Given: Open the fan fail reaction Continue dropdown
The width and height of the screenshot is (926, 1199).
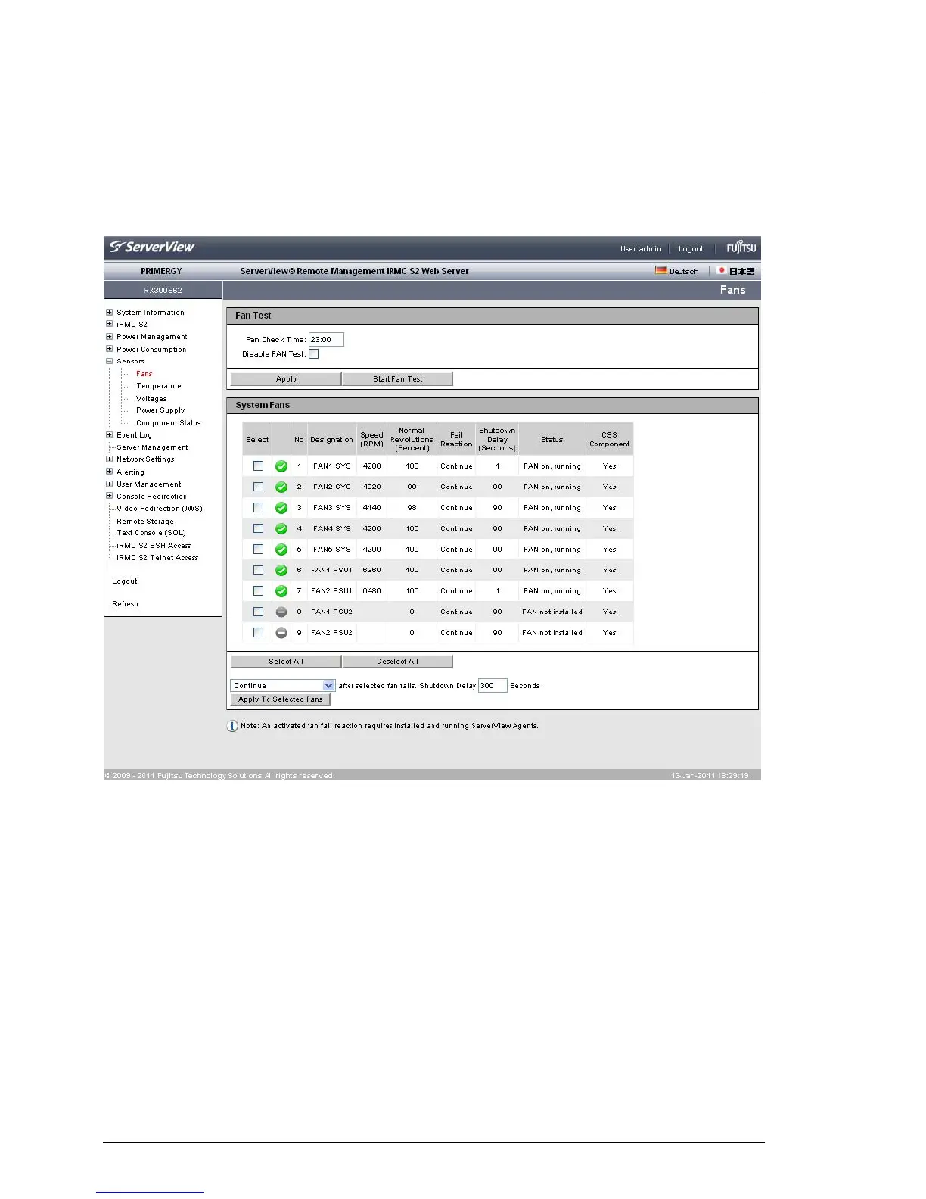Looking at the screenshot, I should (x=283, y=686).
